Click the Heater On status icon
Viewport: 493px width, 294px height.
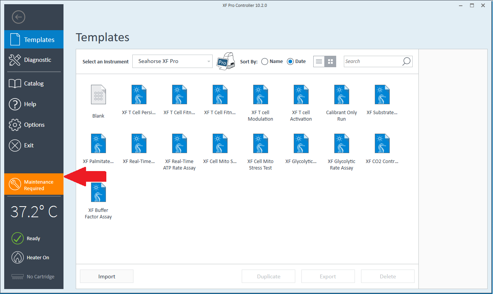click(x=18, y=258)
